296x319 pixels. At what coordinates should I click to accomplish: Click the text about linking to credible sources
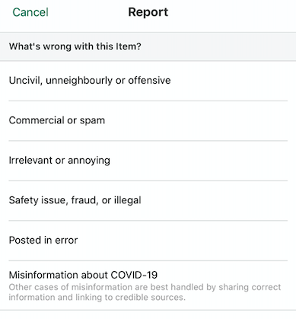tap(97, 297)
